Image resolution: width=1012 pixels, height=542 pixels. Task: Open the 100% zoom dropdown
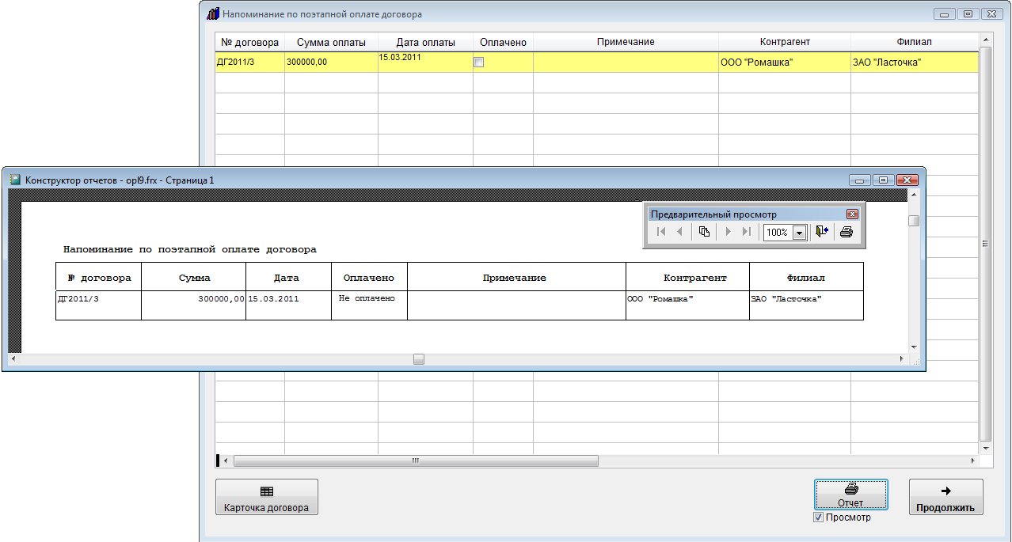(799, 233)
